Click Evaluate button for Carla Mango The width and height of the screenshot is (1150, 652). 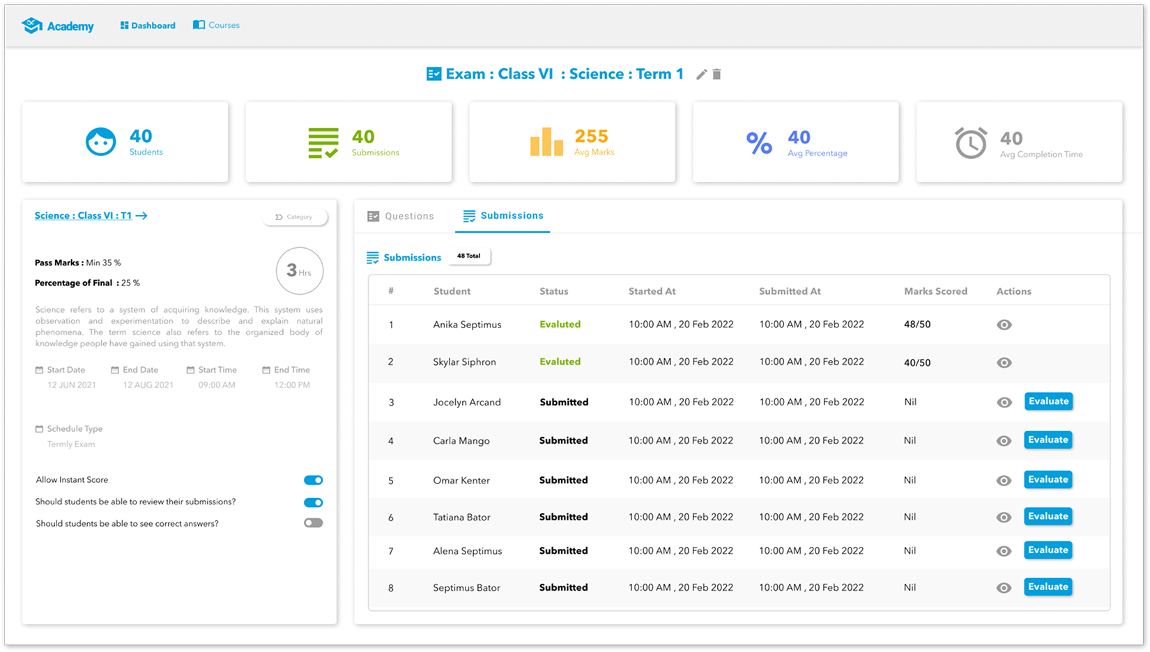pyautogui.click(x=1048, y=440)
